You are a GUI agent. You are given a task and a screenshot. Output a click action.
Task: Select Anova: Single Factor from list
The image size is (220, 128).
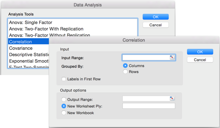31,23
